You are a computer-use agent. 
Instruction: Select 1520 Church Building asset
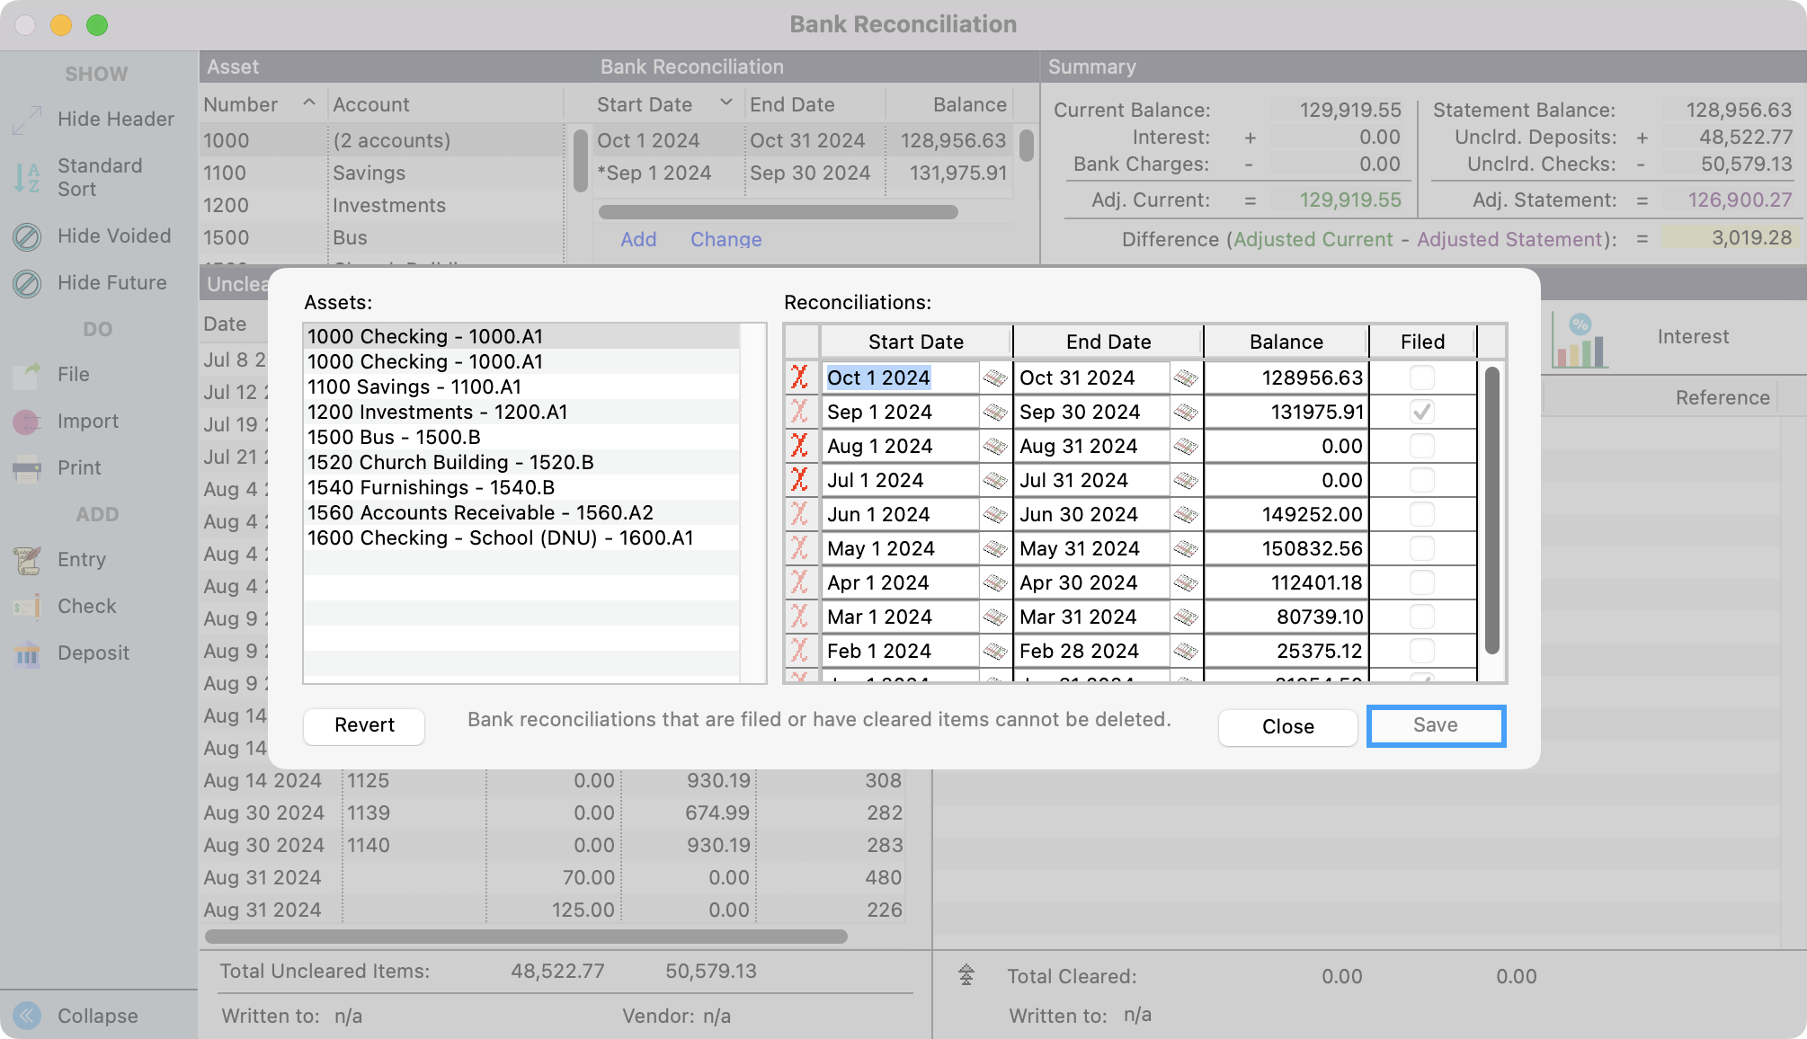[450, 463]
